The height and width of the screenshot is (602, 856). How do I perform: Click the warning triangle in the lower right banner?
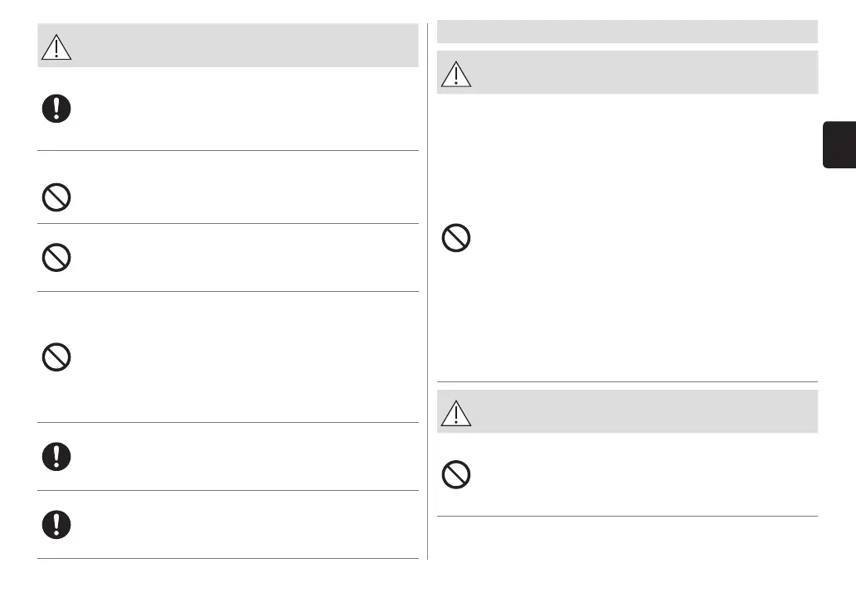(x=456, y=412)
